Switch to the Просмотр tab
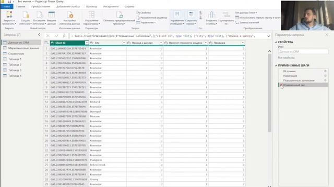Screen dimensions: 334x187 pos(91,7)
